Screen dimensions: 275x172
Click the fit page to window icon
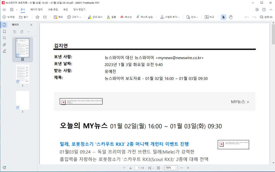(x=158, y=168)
